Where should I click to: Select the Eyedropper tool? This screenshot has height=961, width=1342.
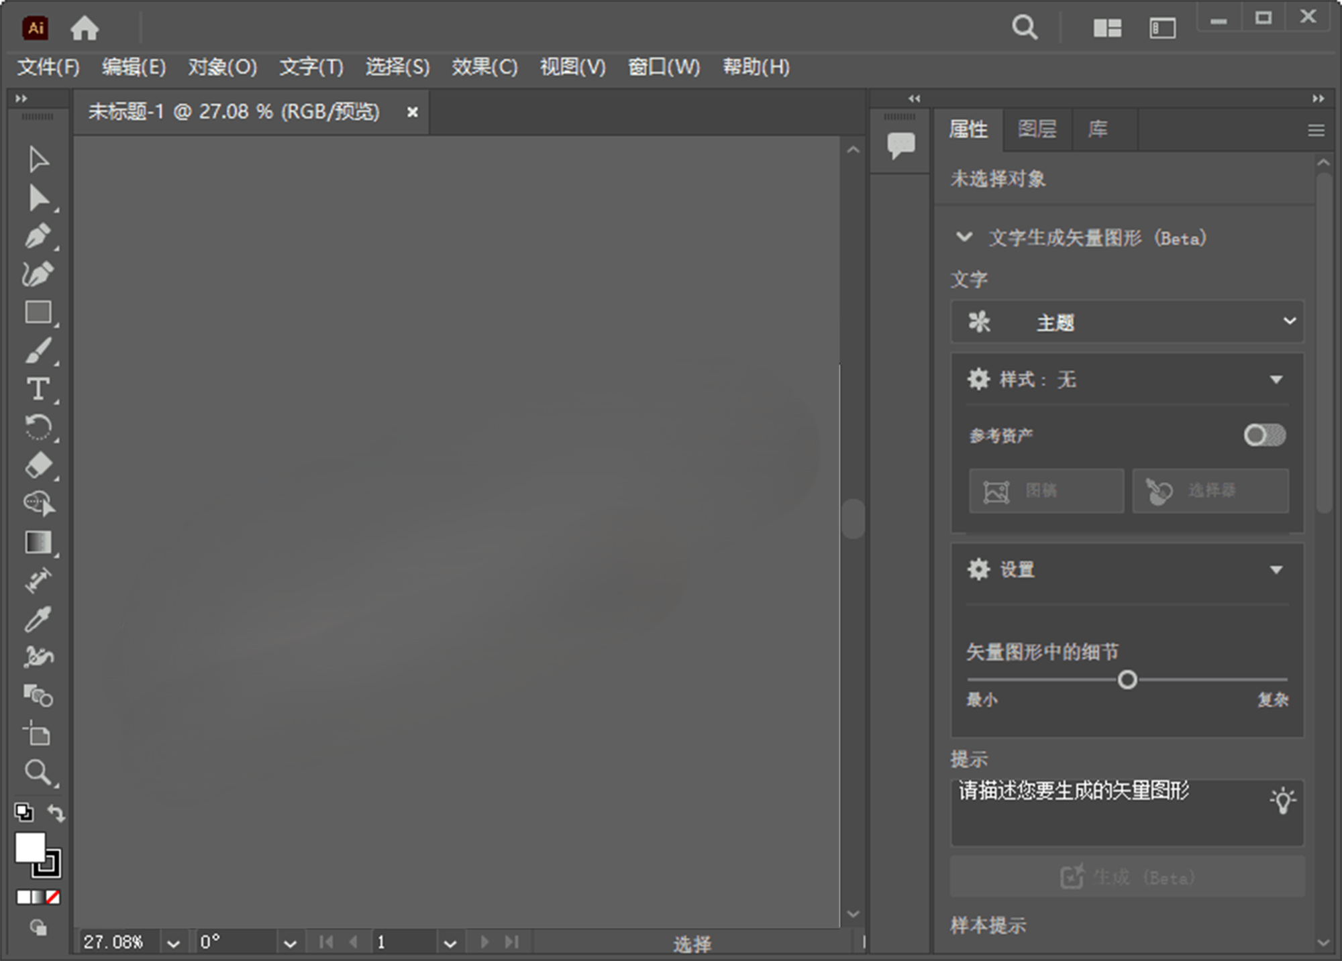pos(38,618)
